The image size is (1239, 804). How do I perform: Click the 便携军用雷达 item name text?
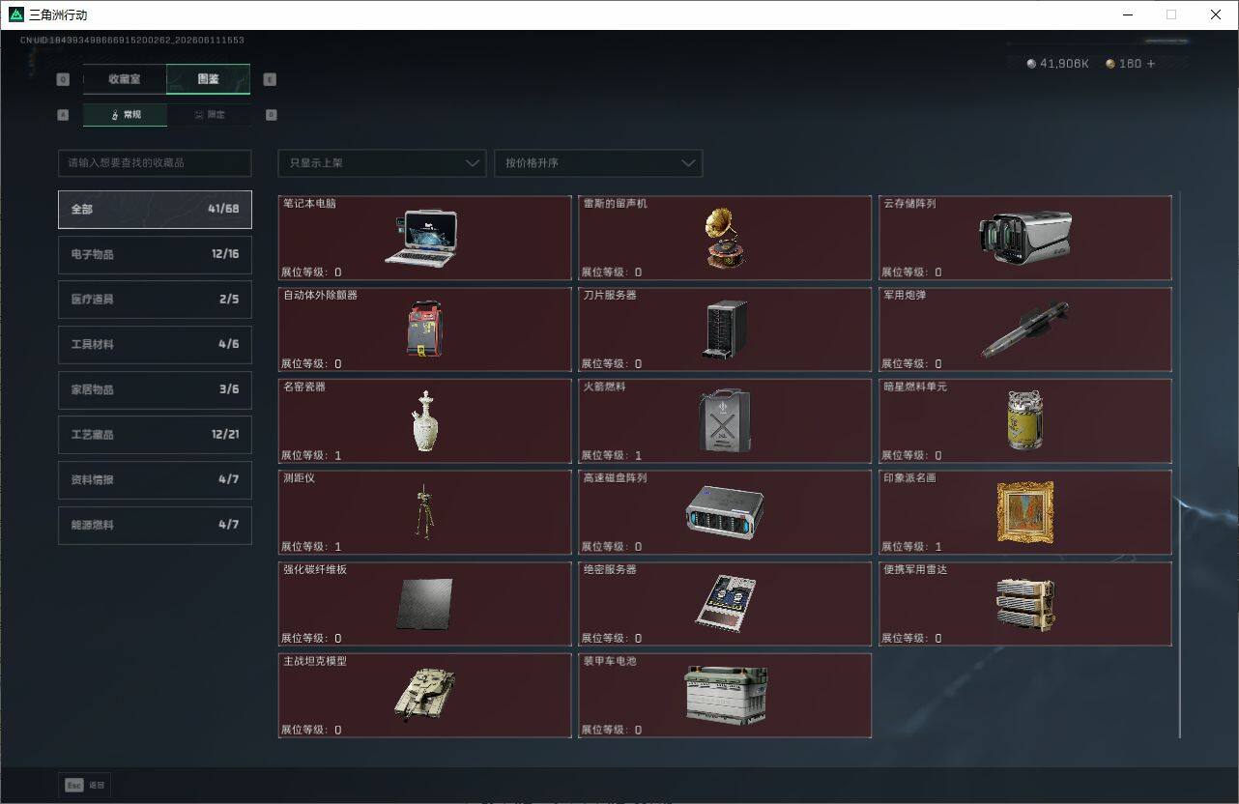pos(915,569)
